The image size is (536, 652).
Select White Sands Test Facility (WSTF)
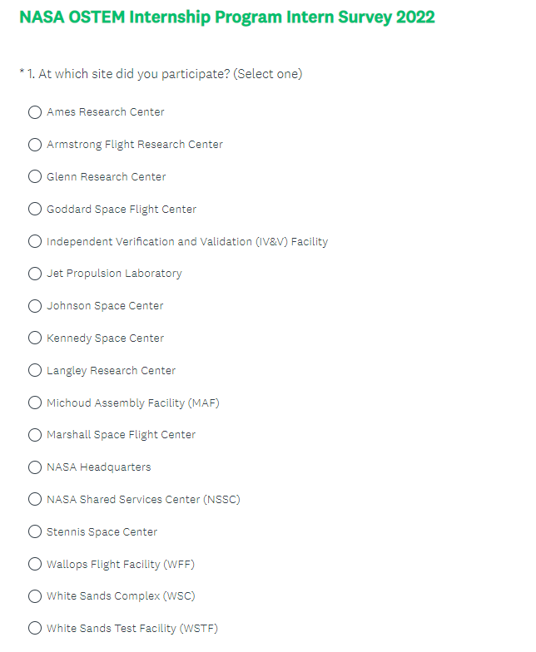[x=35, y=628]
